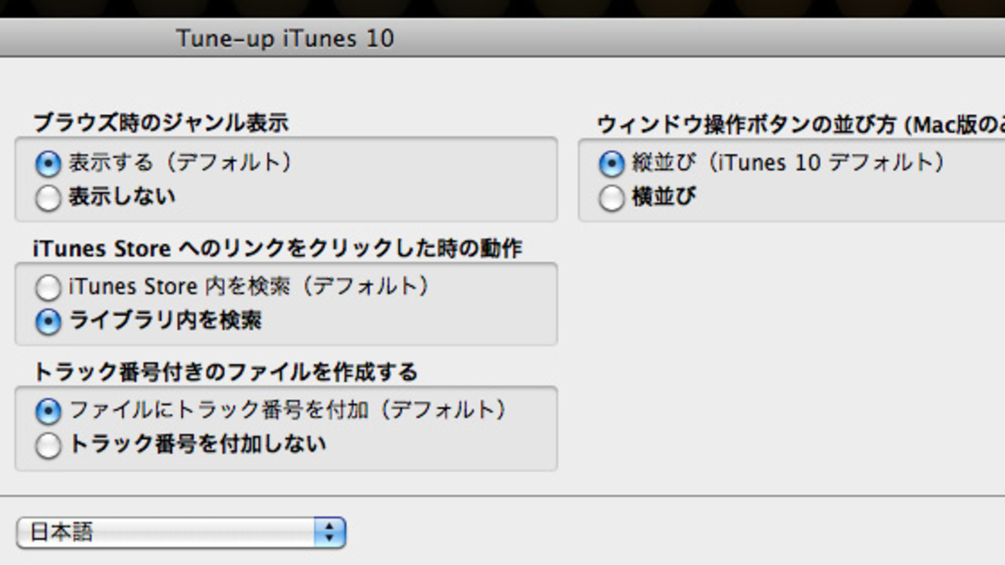Click empty space in window button layout box
The height and width of the screenshot is (565, 1005).
coord(850,199)
